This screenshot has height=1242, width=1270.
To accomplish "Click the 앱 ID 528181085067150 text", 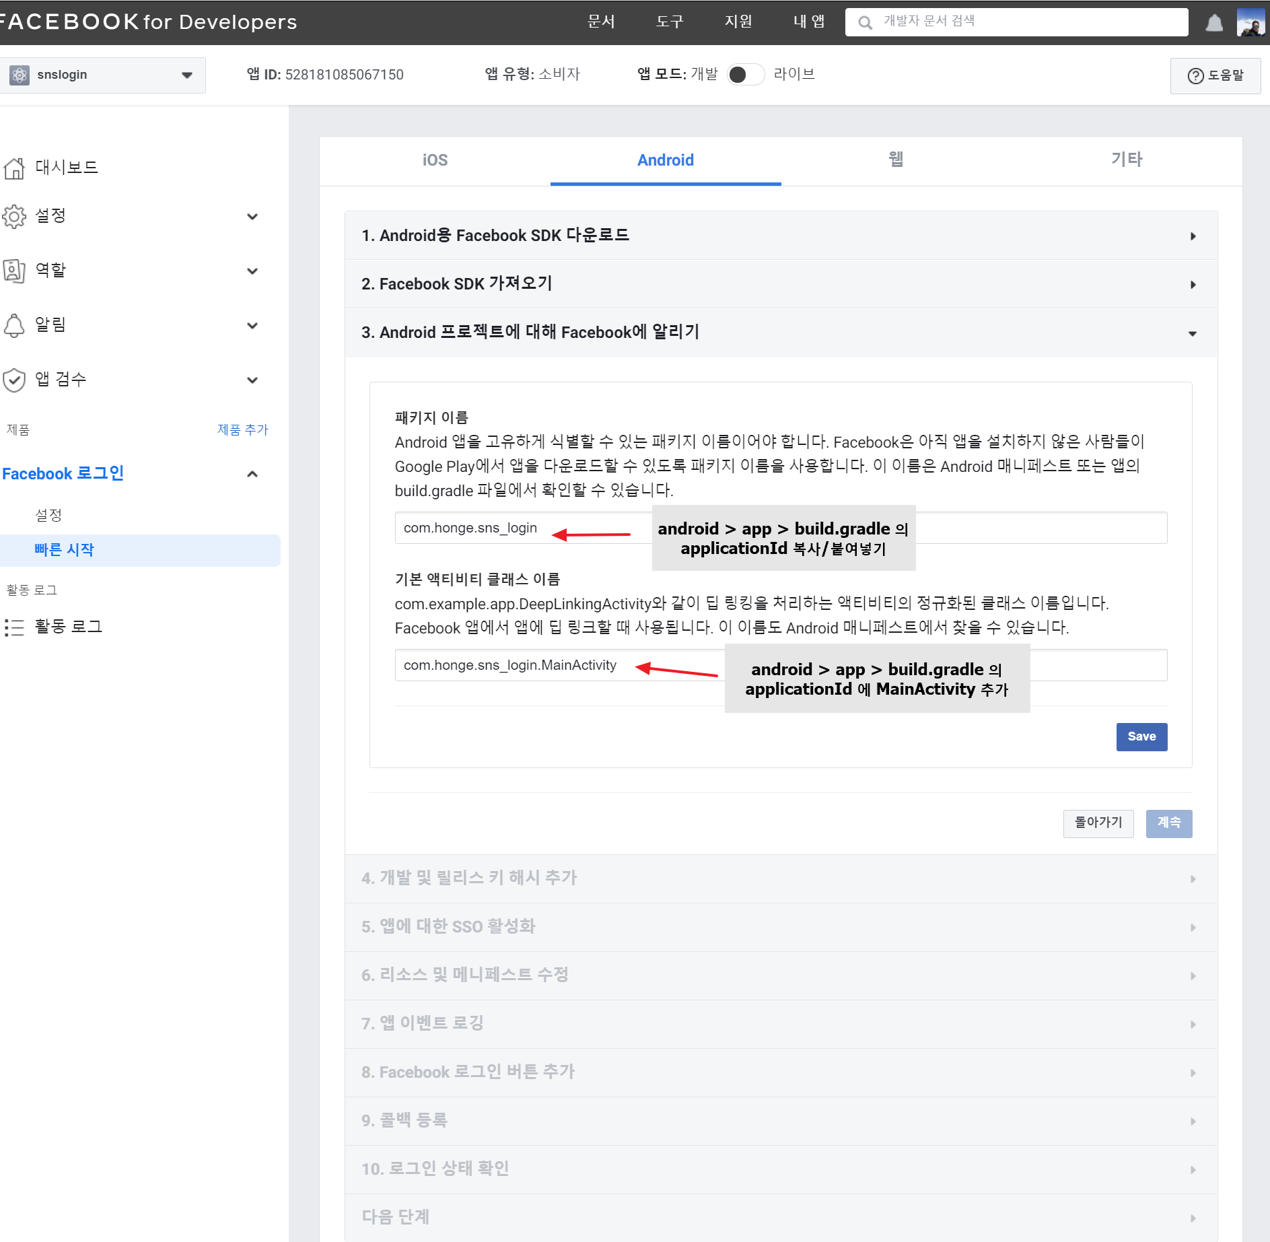I will [x=325, y=75].
